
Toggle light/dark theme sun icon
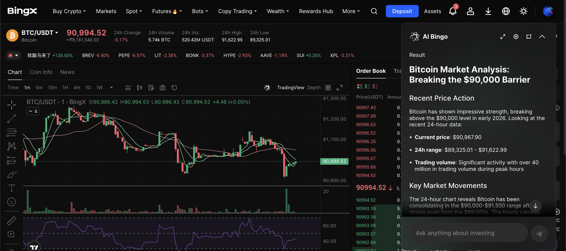524,11
